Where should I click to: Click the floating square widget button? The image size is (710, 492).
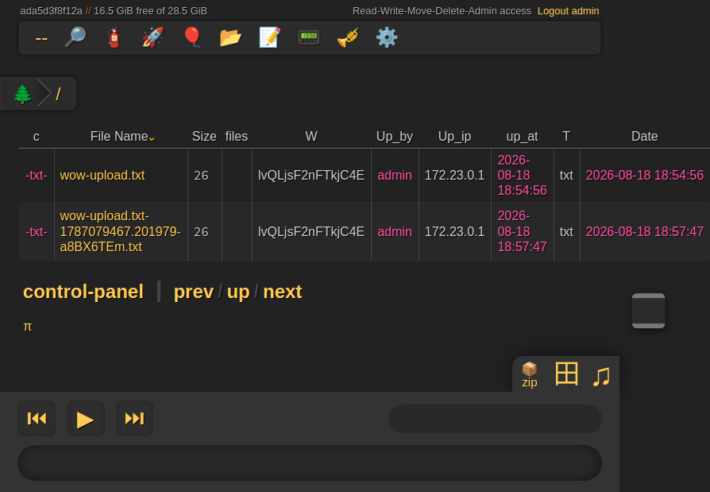648,311
